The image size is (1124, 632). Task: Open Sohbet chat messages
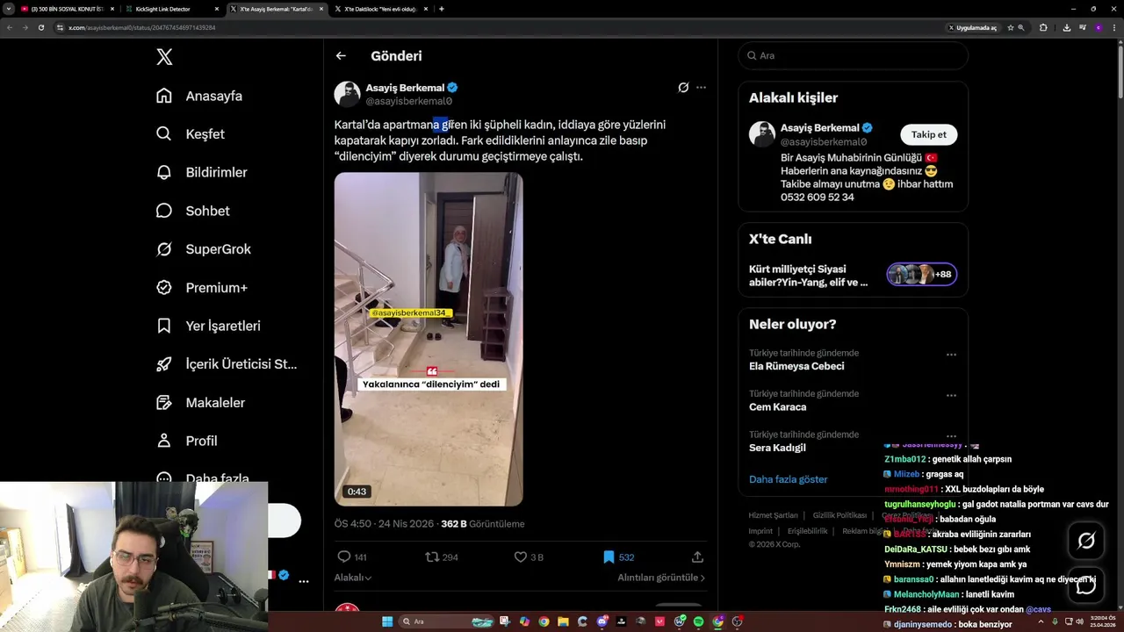(194, 211)
